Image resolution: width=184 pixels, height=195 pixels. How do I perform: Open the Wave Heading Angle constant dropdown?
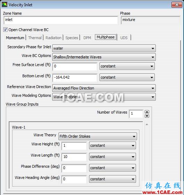coord(112,179)
